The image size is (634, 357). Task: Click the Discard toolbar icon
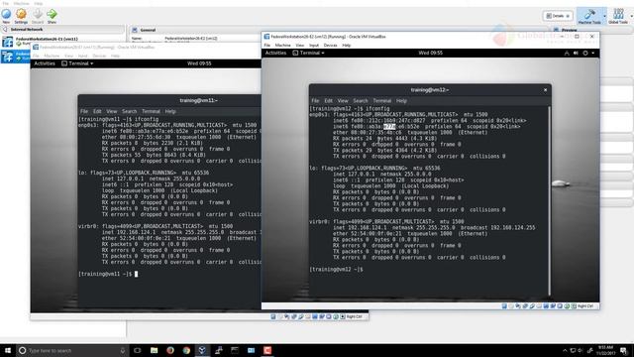[x=38, y=16]
